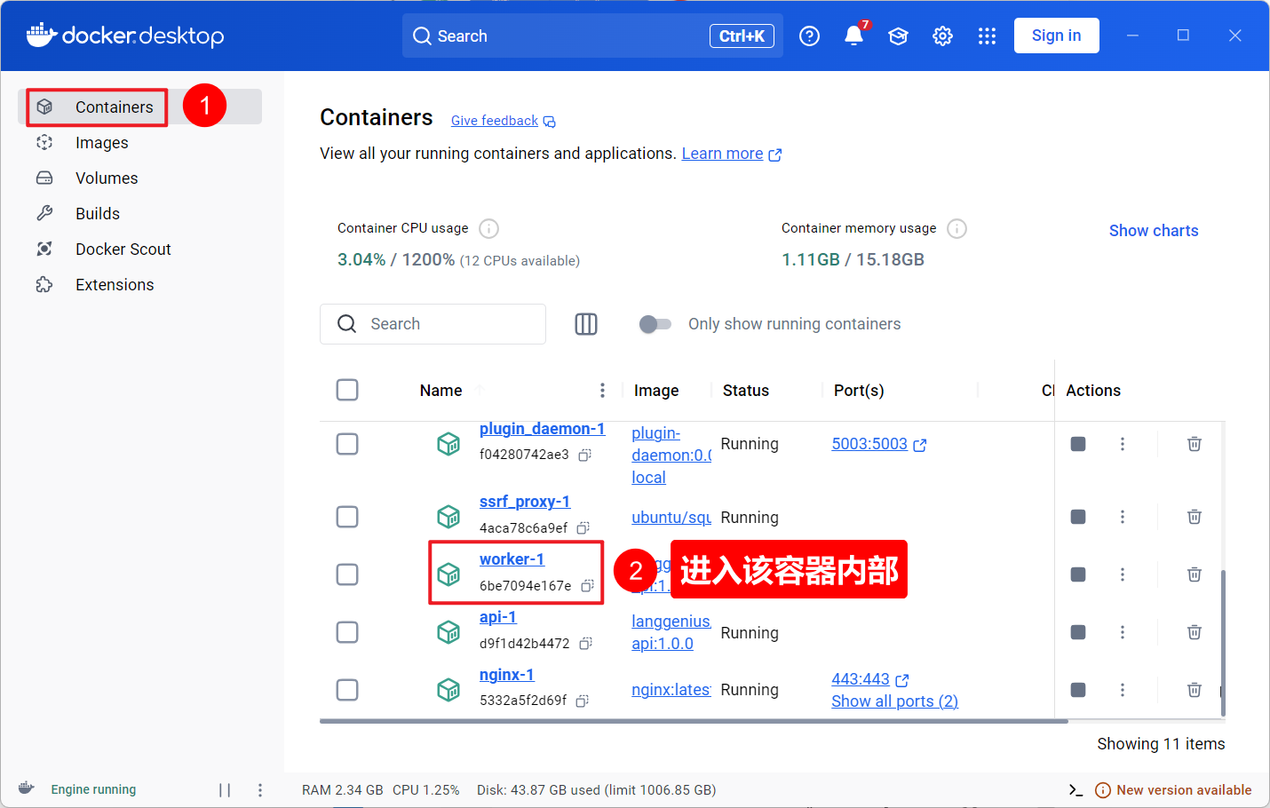
Task: Click the Docker Desktop whale logo
Action: click(x=125, y=36)
